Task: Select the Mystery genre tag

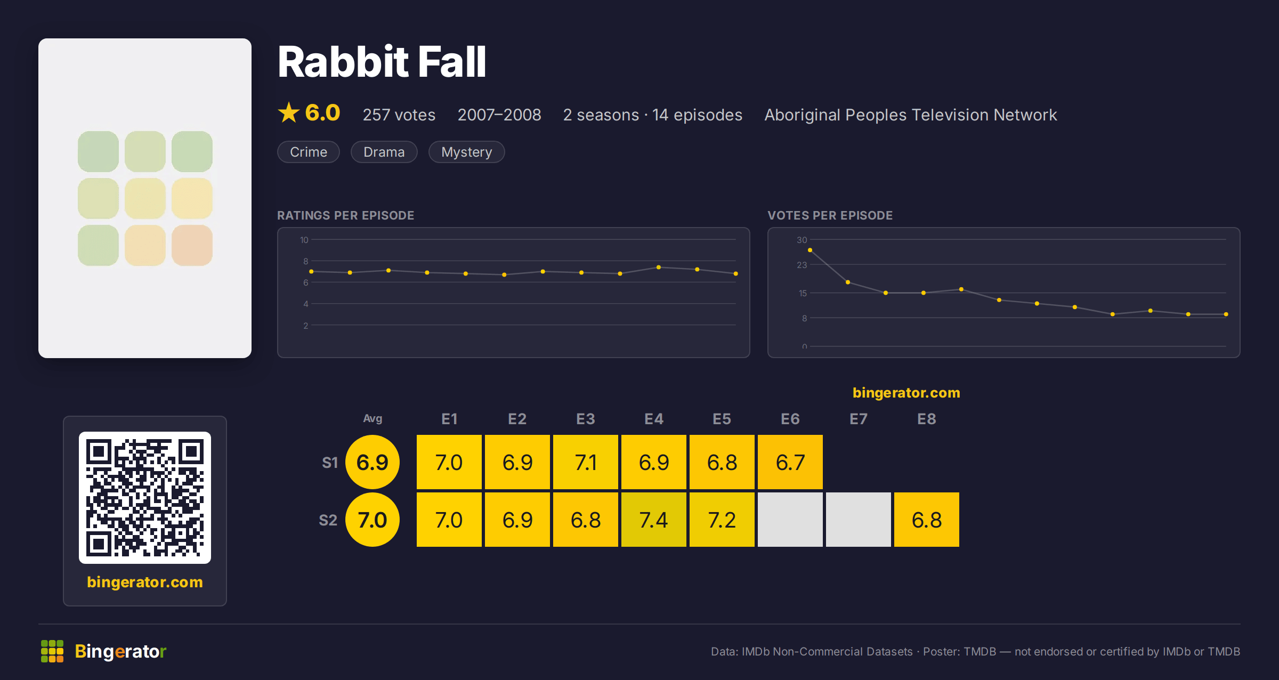Action: click(466, 152)
